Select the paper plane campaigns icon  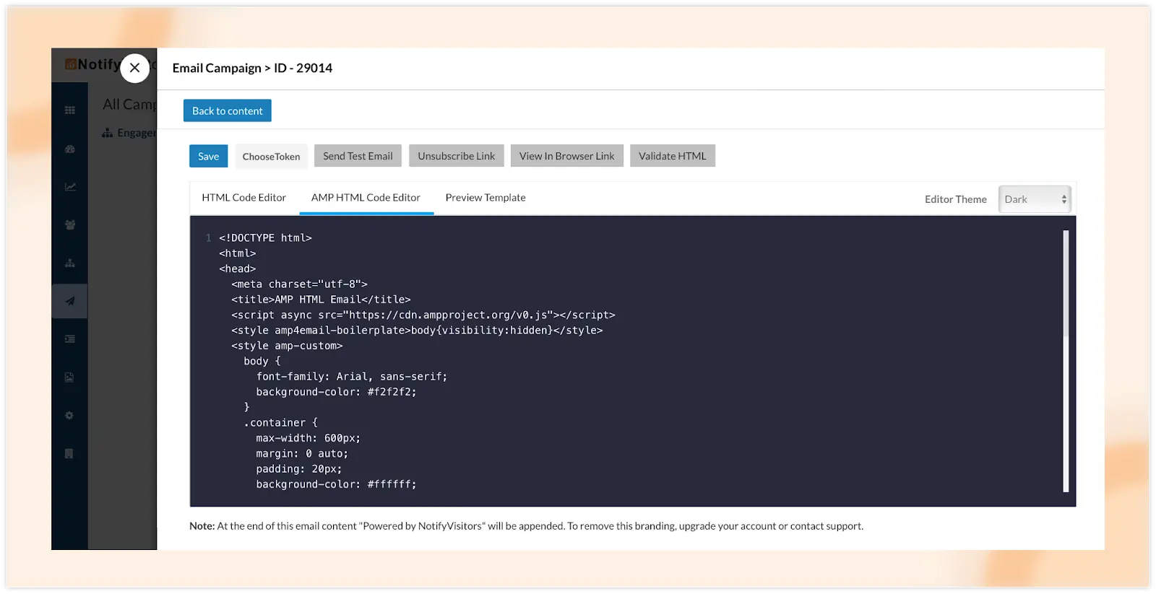point(70,301)
